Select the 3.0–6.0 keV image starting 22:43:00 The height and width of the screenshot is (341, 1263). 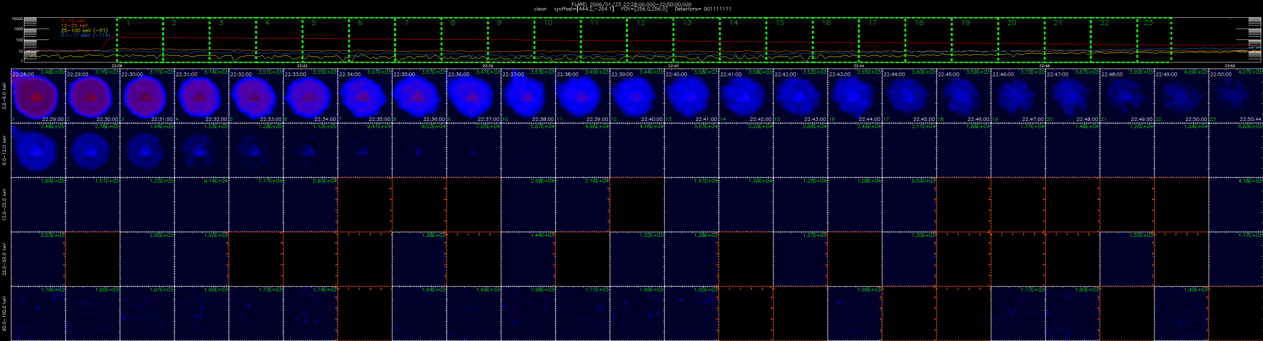pyautogui.click(x=855, y=96)
